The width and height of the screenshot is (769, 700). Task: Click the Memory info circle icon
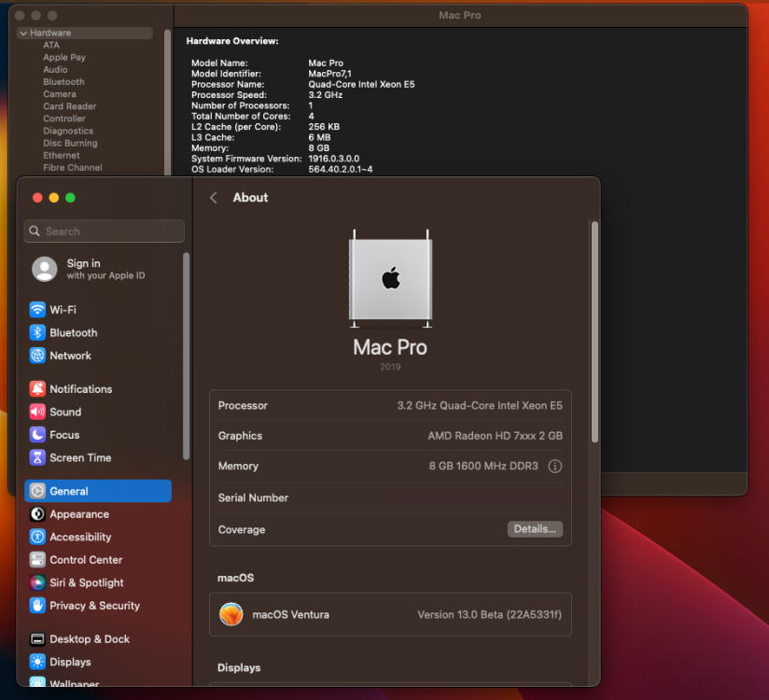pyautogui.click(x=554, y=466)
